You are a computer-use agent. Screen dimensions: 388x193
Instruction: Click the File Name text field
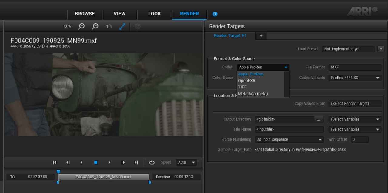click(x=289, y=129)
